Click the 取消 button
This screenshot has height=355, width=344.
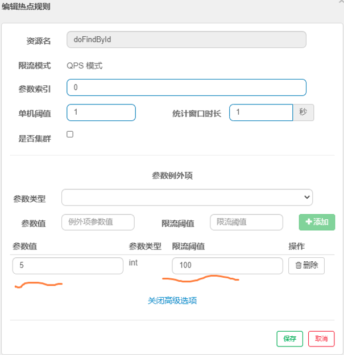coord(321,339)
